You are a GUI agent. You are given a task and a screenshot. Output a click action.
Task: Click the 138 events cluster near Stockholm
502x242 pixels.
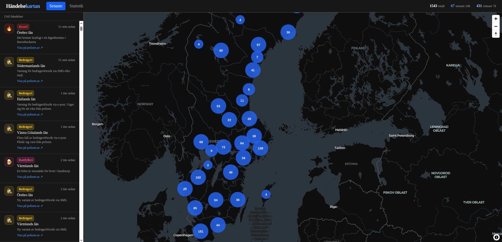(260, 148)
